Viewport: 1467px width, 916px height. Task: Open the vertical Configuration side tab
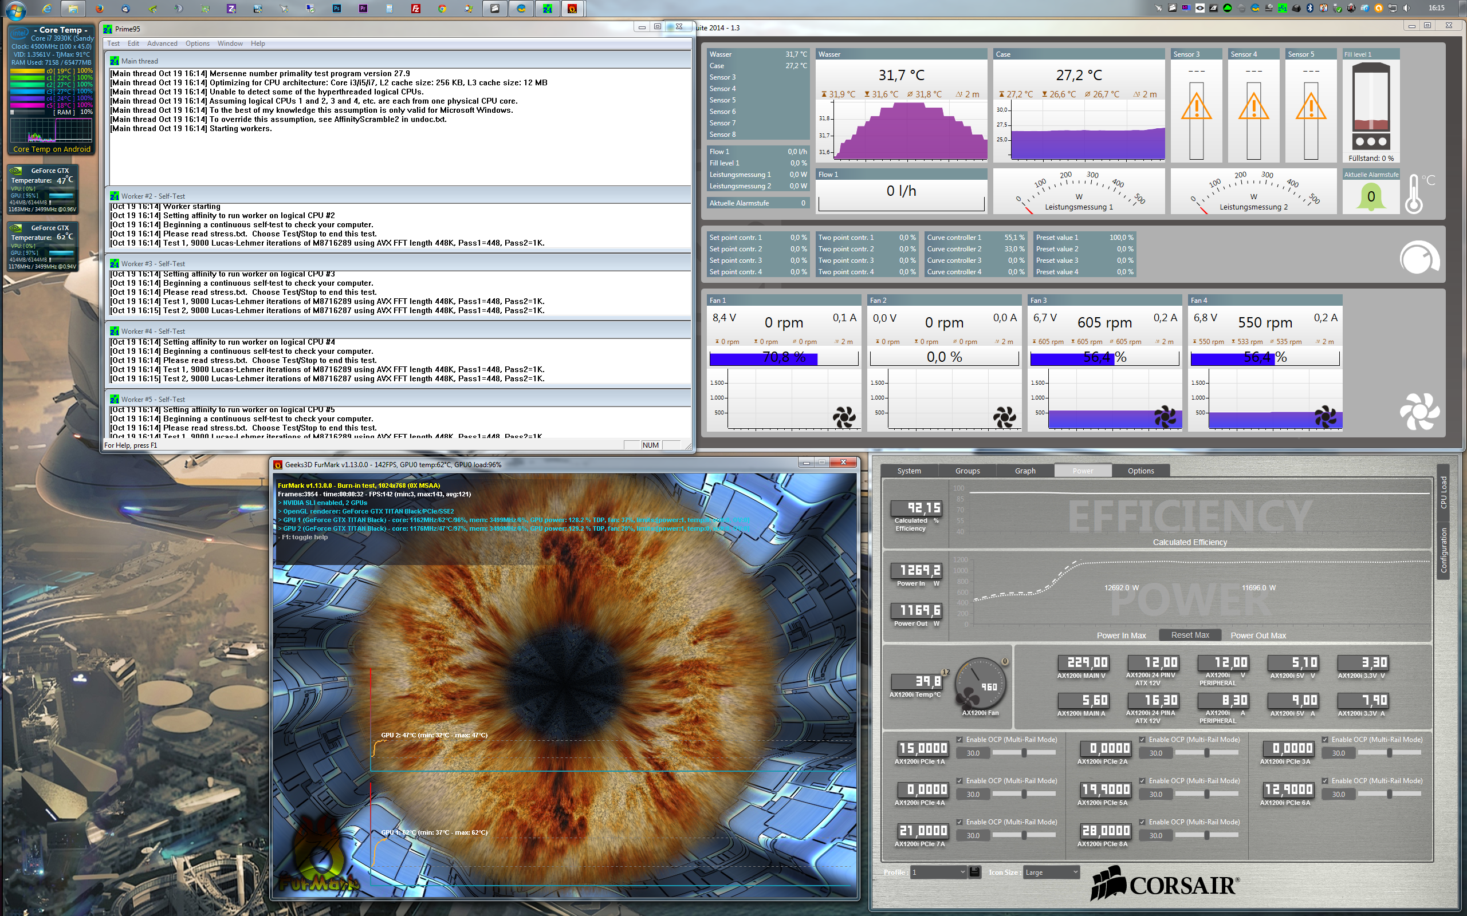[x=1444, y=550]
